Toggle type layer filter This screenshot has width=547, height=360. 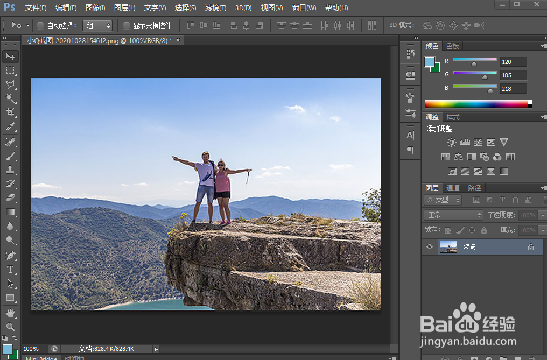(502, 200)
